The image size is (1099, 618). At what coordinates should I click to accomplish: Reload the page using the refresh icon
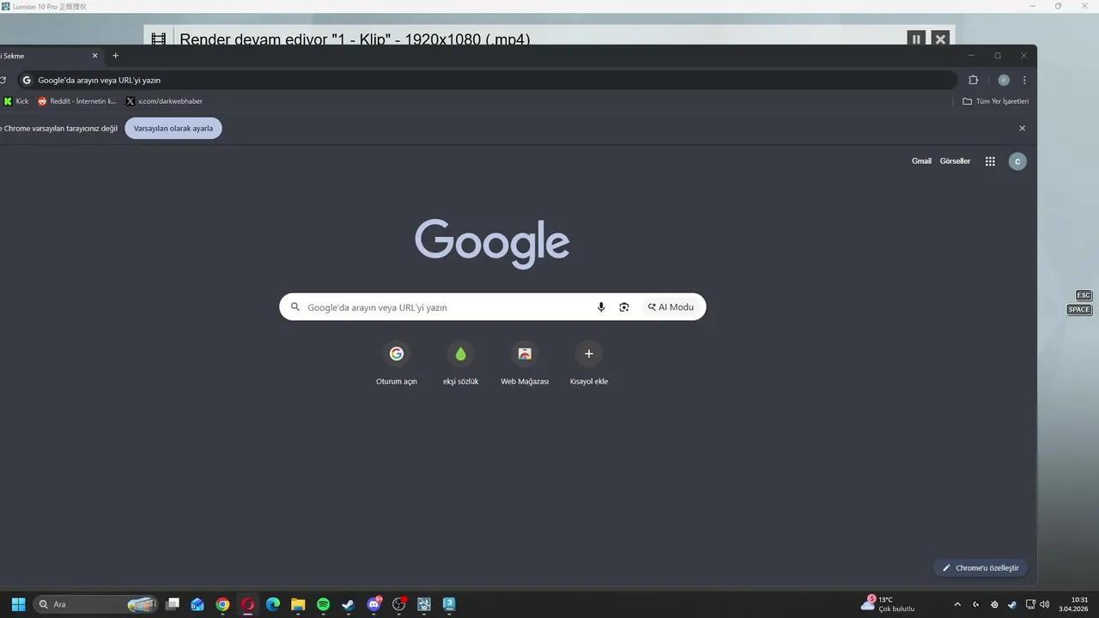[x=3, y=80]
